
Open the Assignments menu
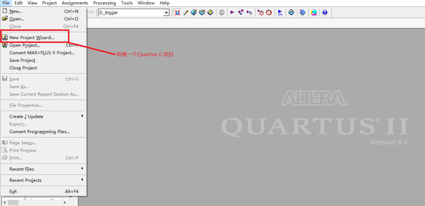coord(75,3)
